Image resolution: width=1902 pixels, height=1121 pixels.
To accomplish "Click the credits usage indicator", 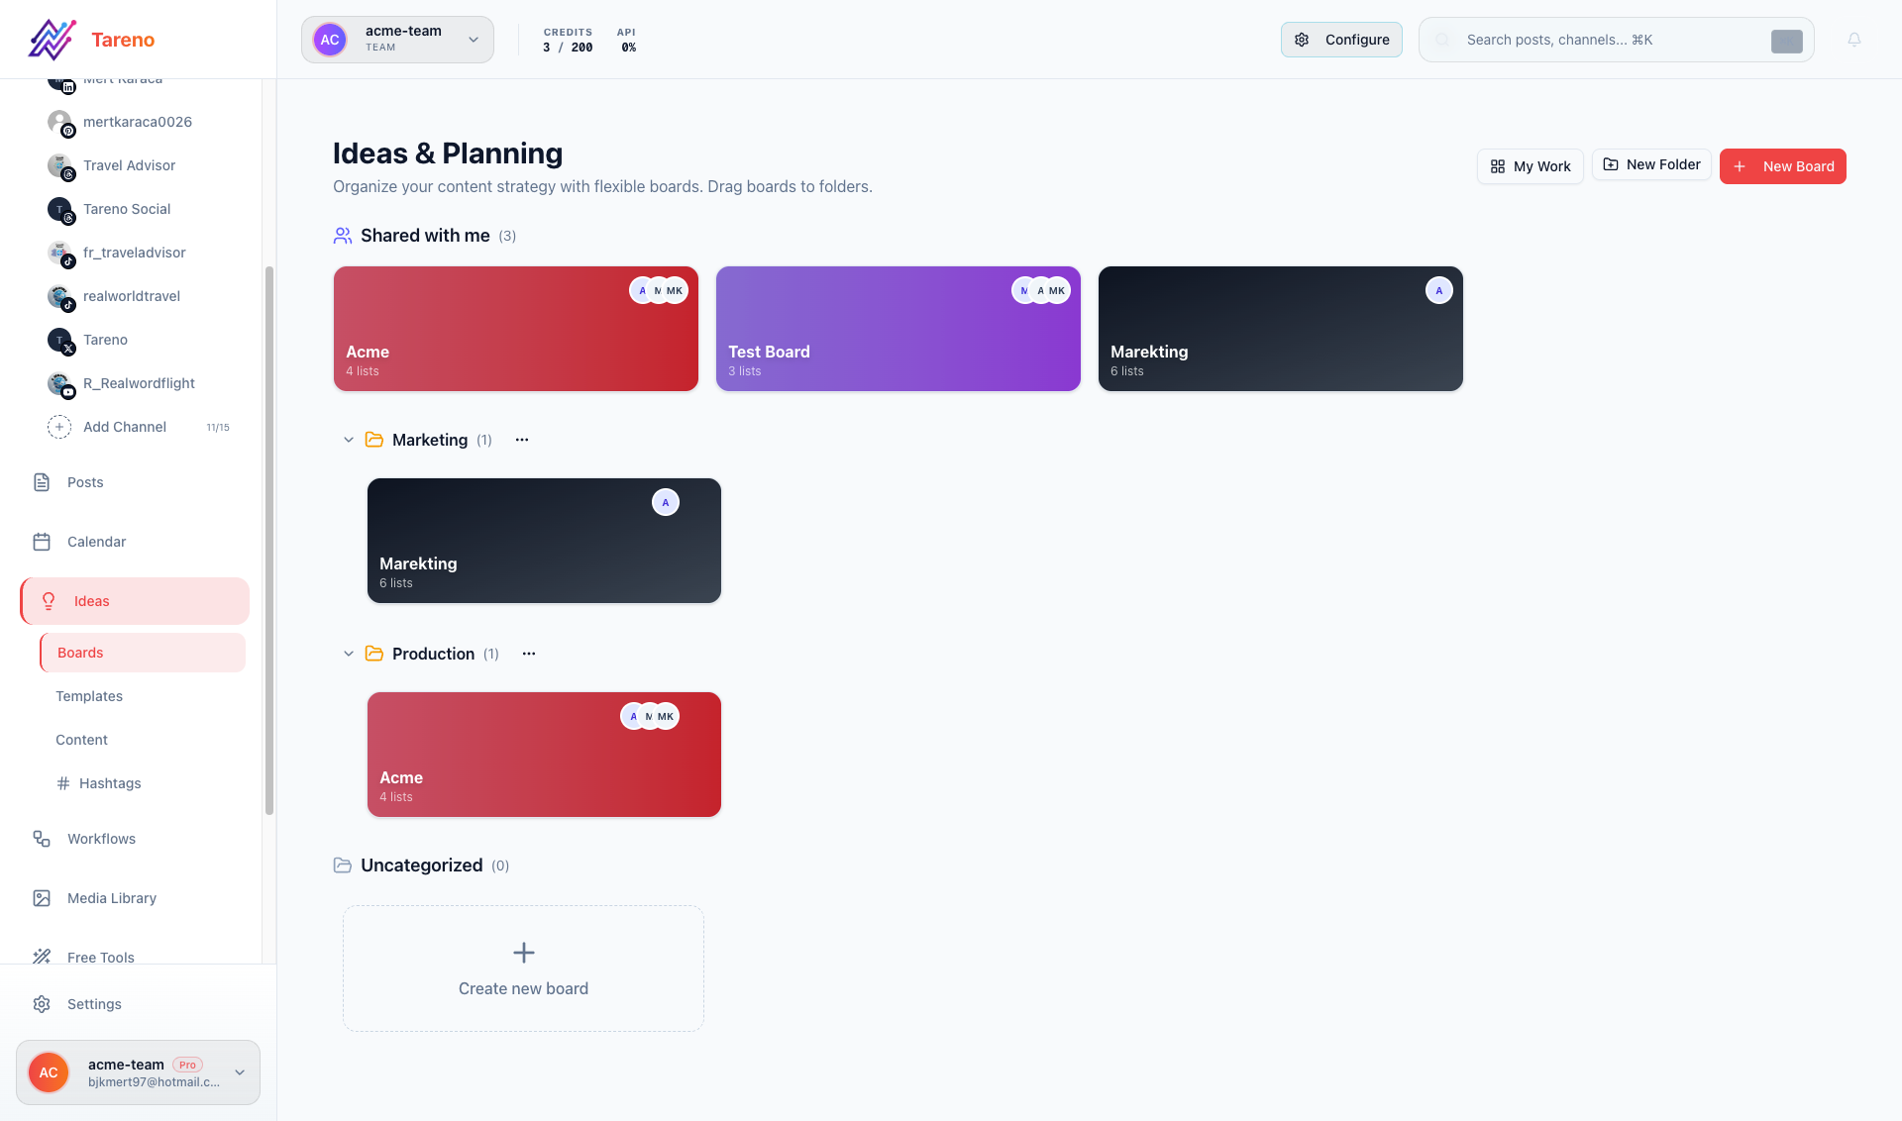I will (x=568, y=40).
